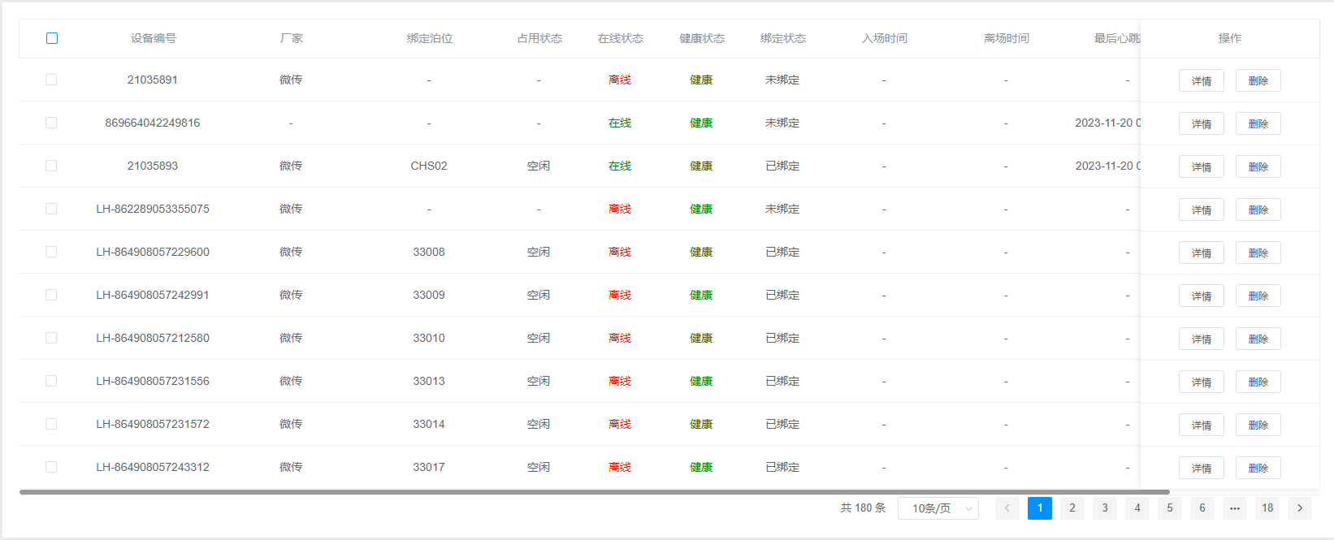Click the pagination ellipsis to jump pages
Viewport: 1334px width, 540px height.
click(x=1234, y=508)
